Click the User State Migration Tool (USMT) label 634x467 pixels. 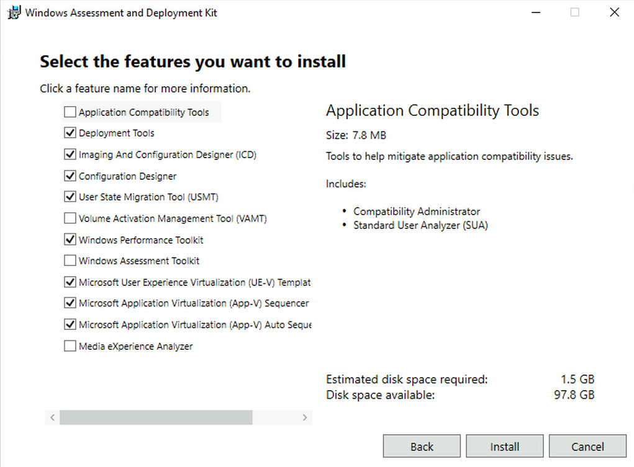click(148, 197)
